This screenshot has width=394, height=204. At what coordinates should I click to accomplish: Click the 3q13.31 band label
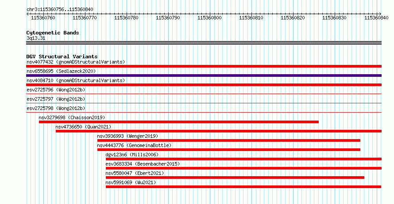pos(36,38)
